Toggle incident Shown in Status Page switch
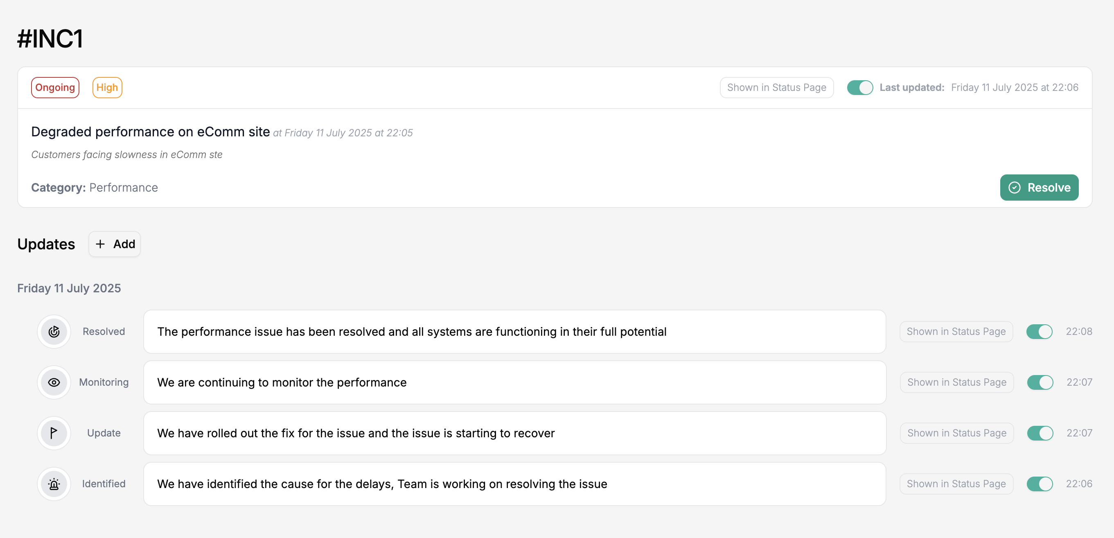This screenshot has width=1114, height=538. [x=860, y=87]
